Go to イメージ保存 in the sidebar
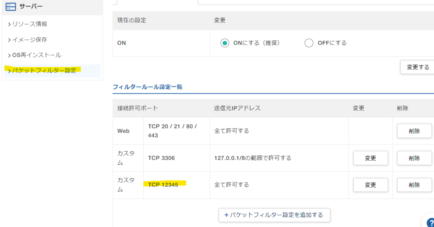Viewport: 434px width, 227px height. (30, 39)
